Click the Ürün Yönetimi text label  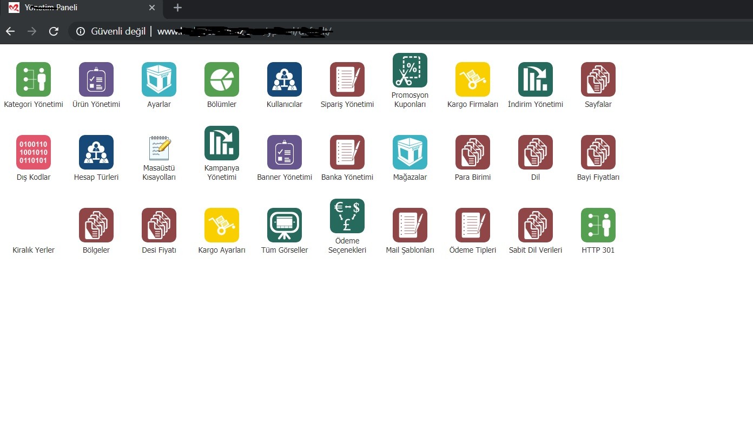96,104
